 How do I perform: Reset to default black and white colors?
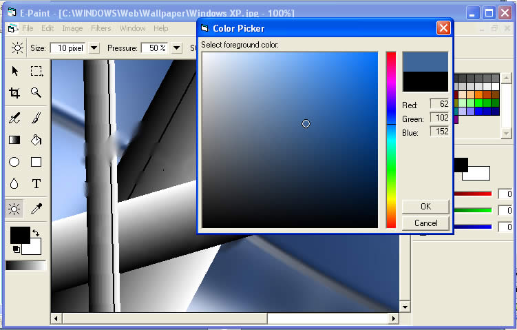[x=16, y=249]
